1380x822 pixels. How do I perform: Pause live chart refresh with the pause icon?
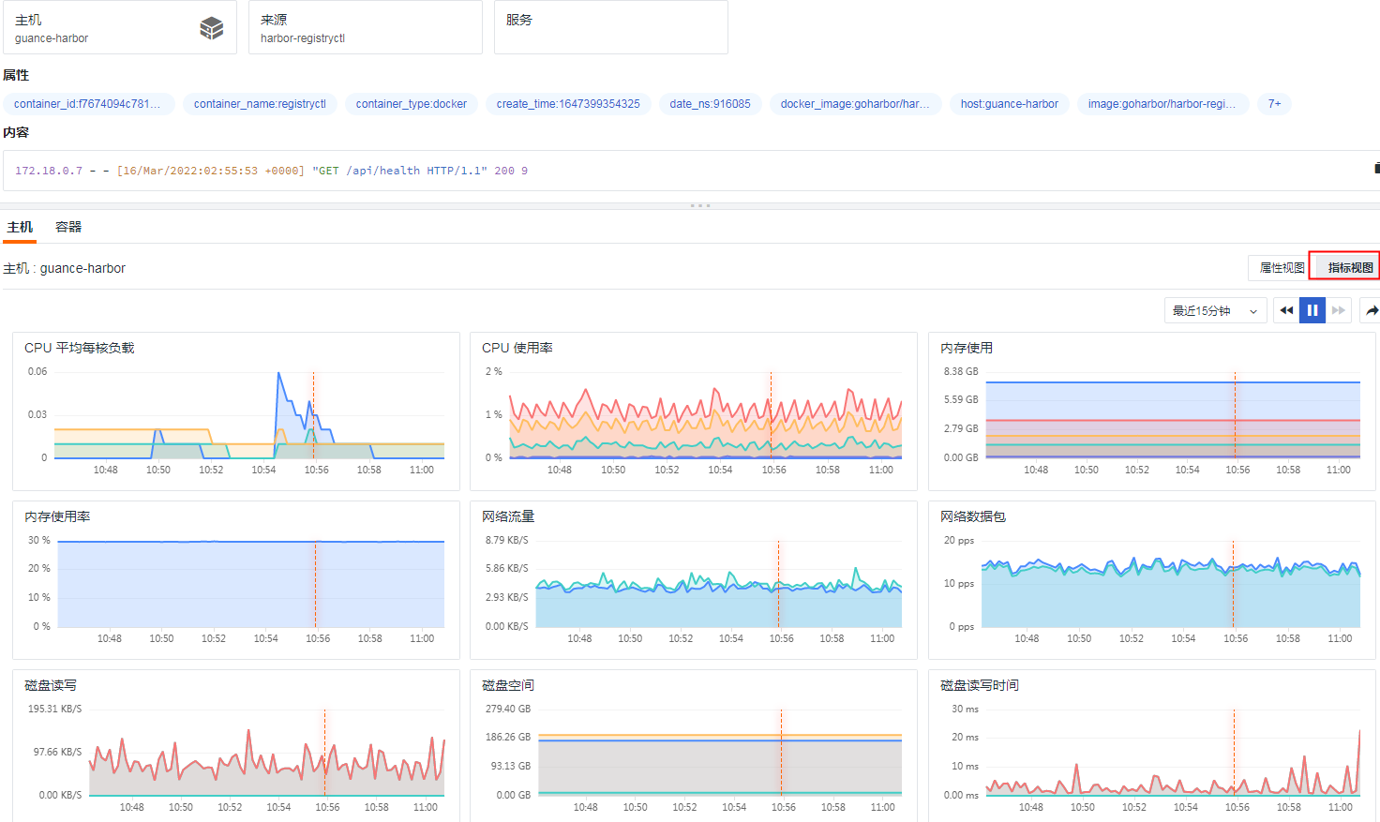pyautogui.click(x=1312, y=310)
